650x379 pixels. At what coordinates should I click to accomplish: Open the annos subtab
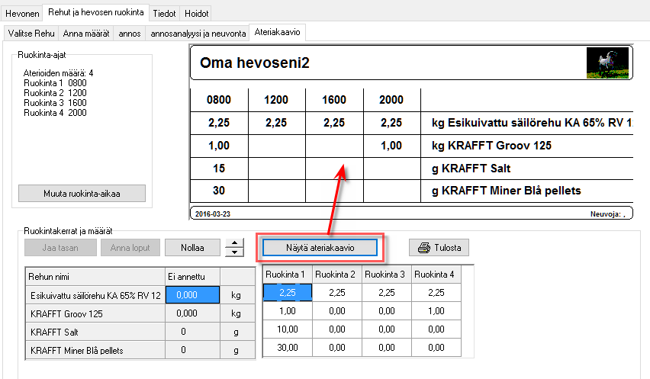pos(130,34)
